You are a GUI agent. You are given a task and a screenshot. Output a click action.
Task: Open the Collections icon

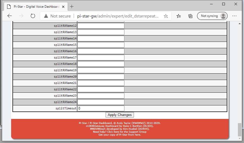pos(190,16)
